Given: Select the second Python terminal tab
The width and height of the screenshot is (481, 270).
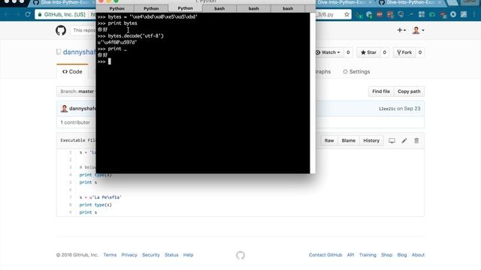Looking at the screenshot, I should (x=151, y=8).
